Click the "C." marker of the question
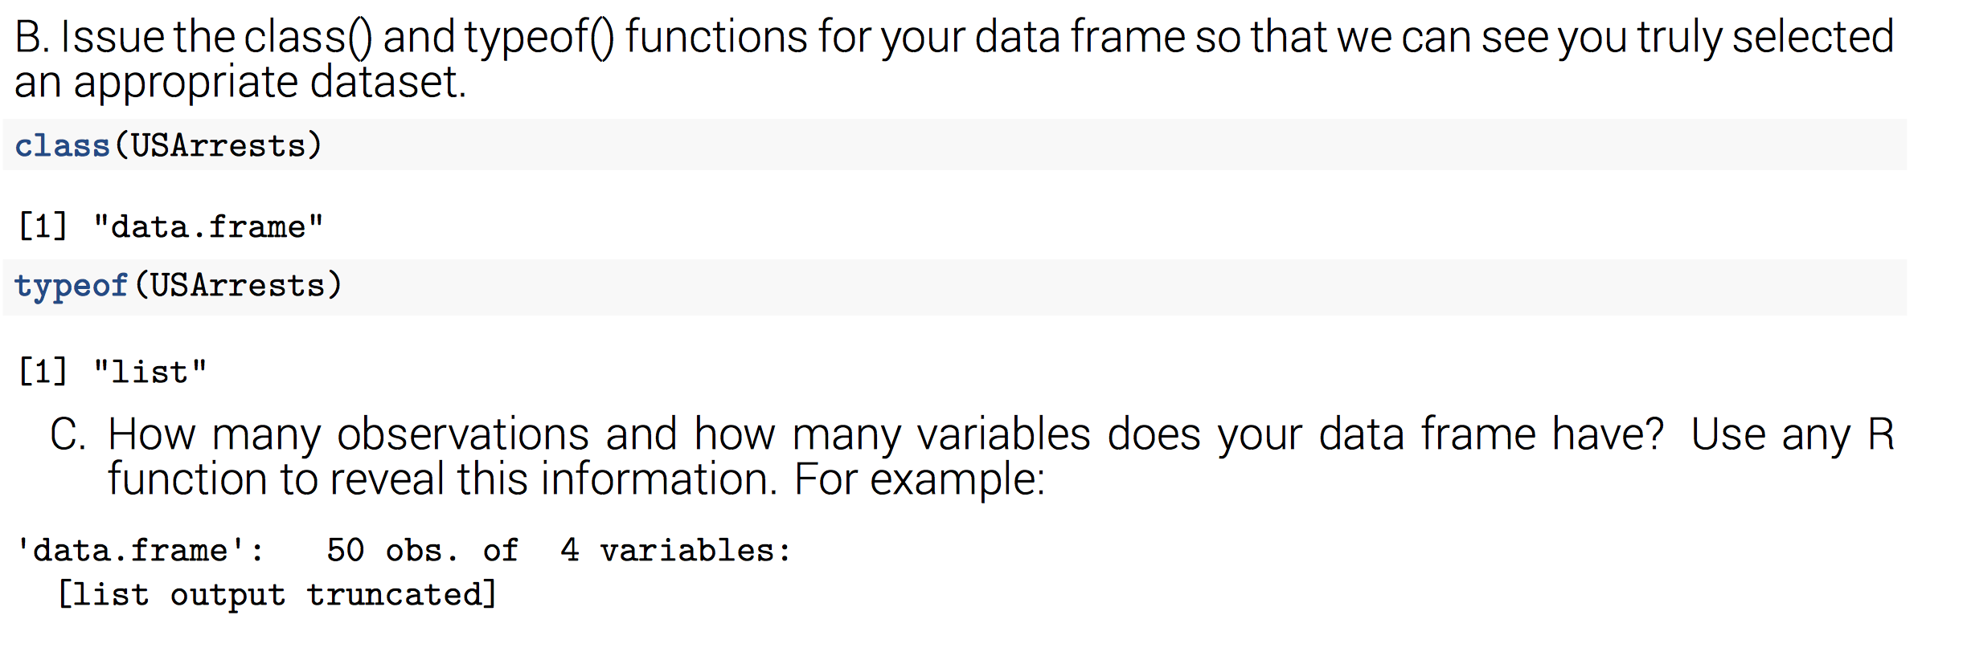Viewport: 1963px width, 668px height. pos(68,434)
